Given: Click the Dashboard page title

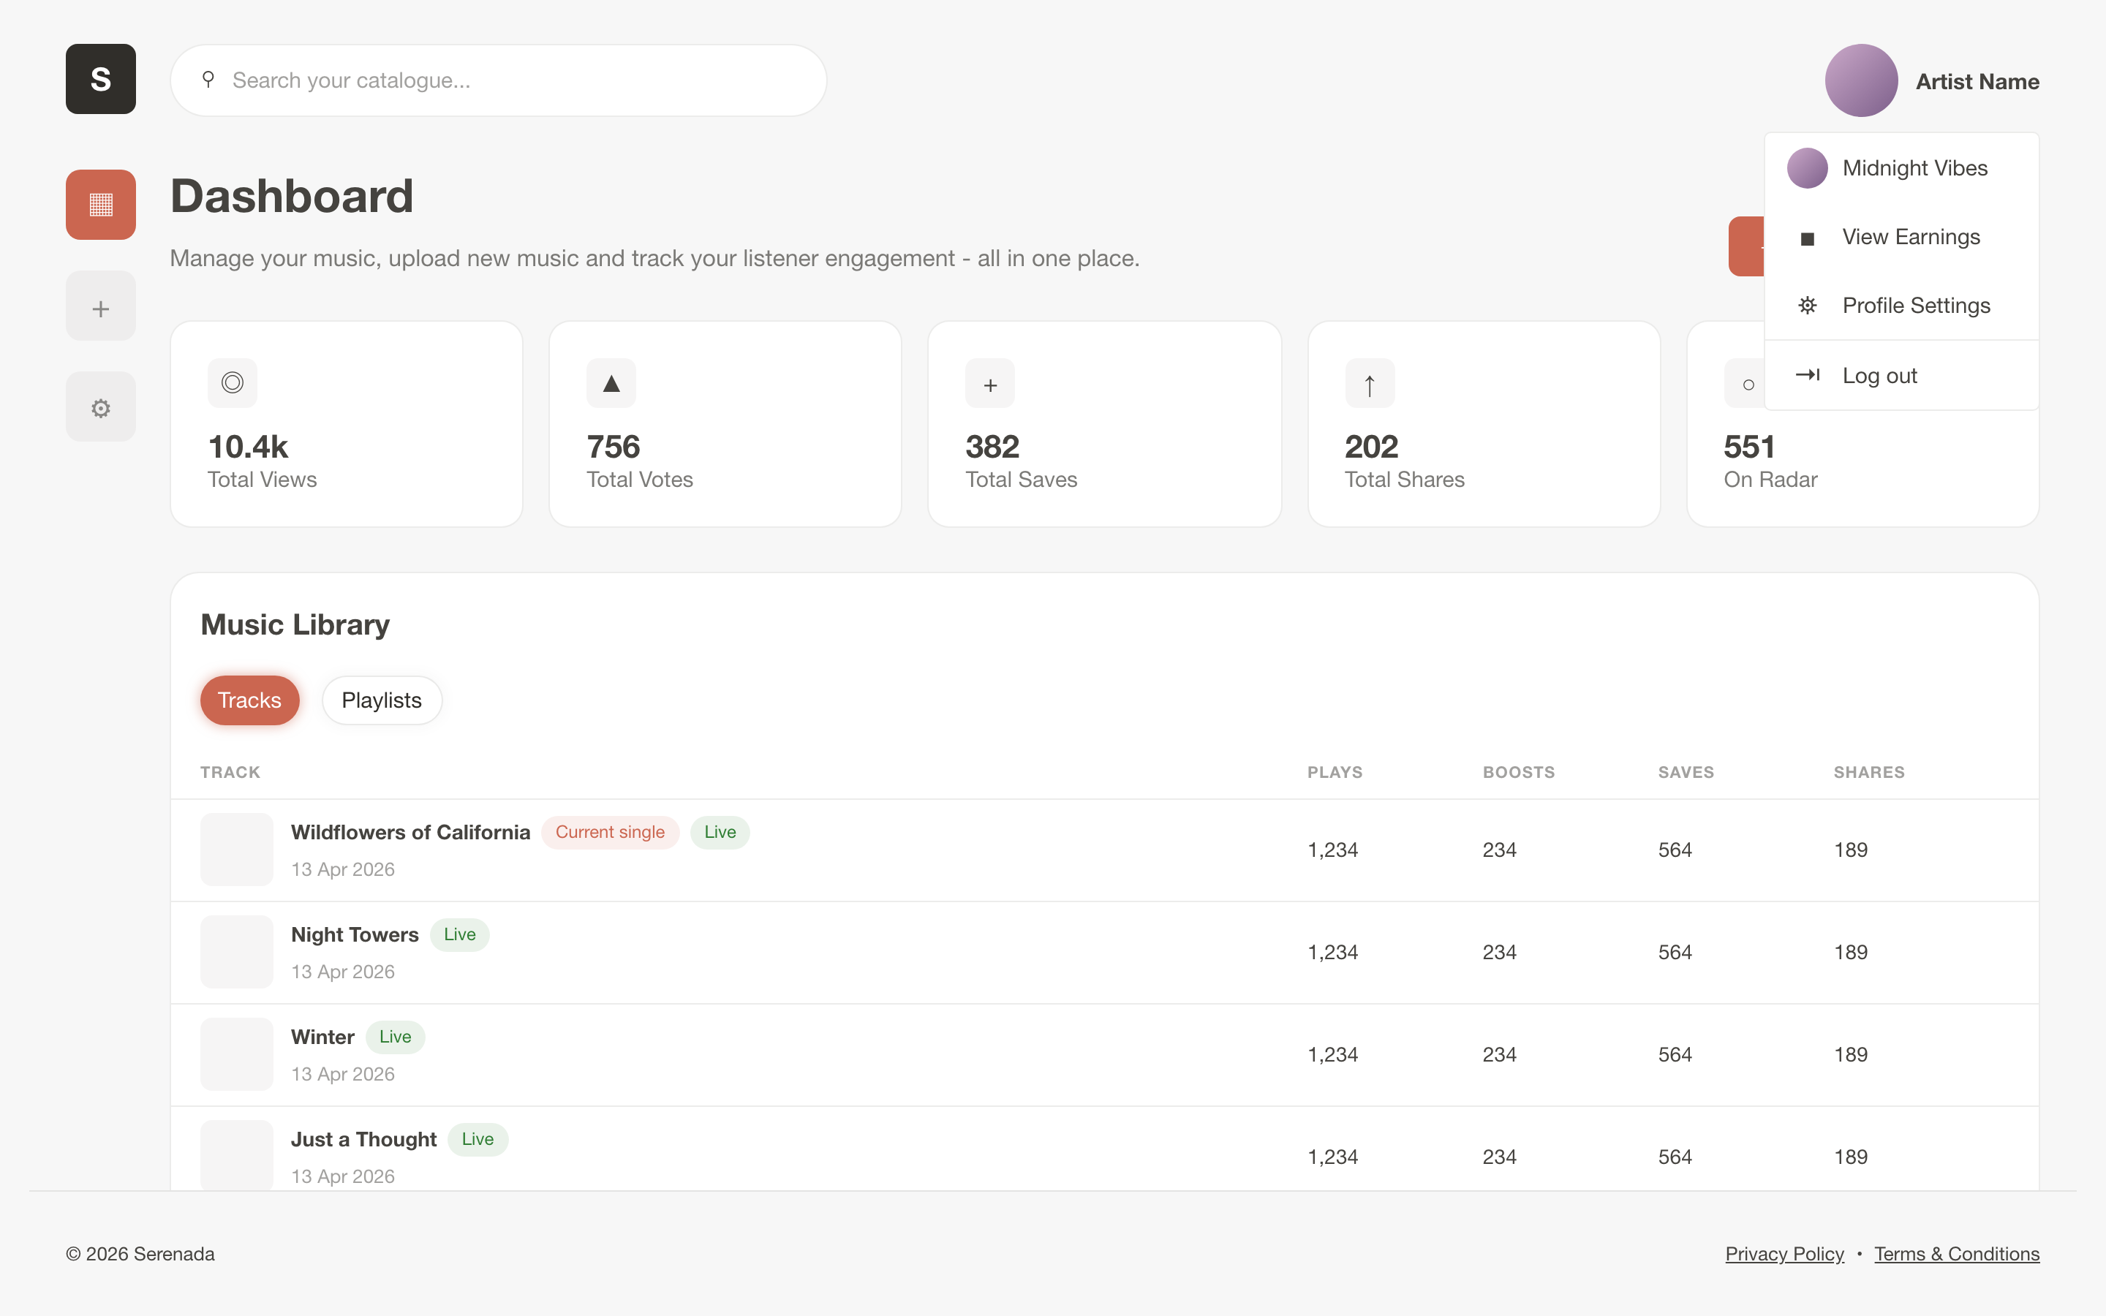Looking at the screenshot, I should coord(292,196).
